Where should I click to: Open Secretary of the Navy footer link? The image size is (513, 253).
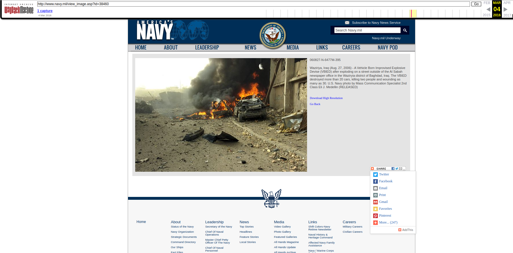[x=219, y=227]
